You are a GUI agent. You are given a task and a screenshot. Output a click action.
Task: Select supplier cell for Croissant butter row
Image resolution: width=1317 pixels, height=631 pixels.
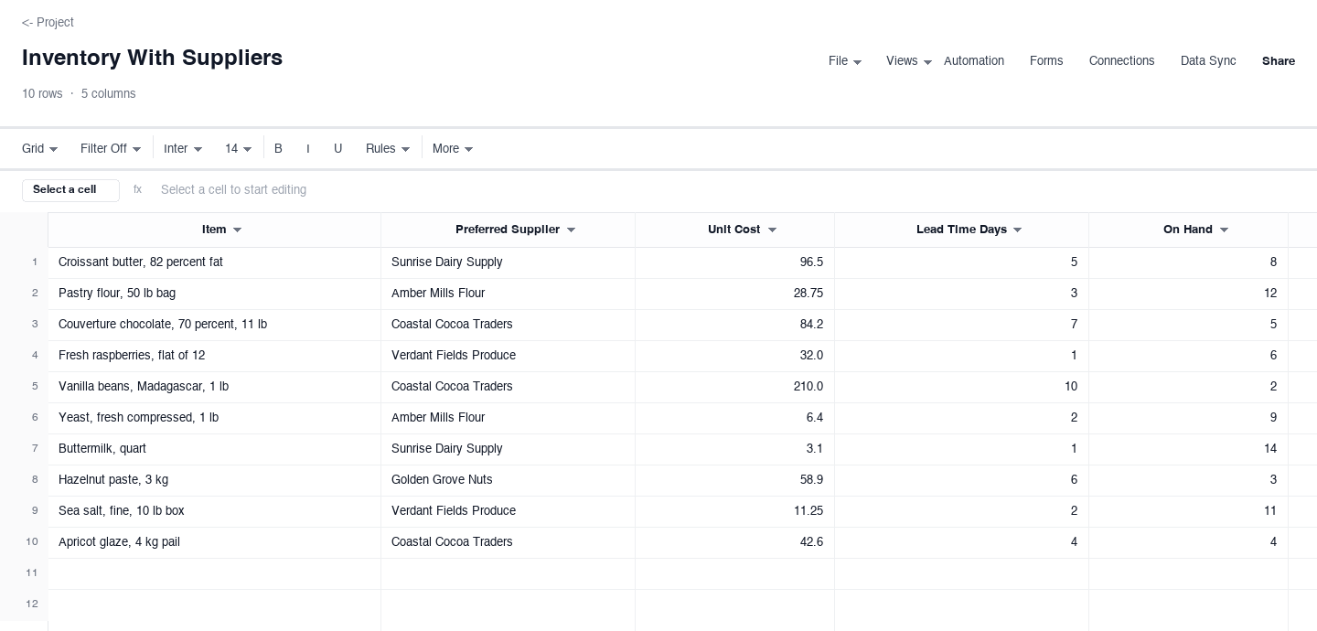pyautogui.click(x=508, y=262)
